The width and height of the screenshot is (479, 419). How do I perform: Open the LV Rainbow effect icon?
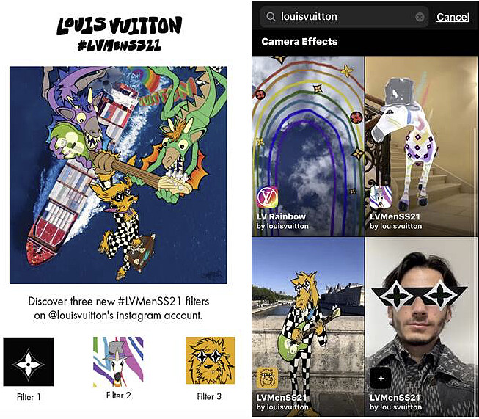pos(267,197)
